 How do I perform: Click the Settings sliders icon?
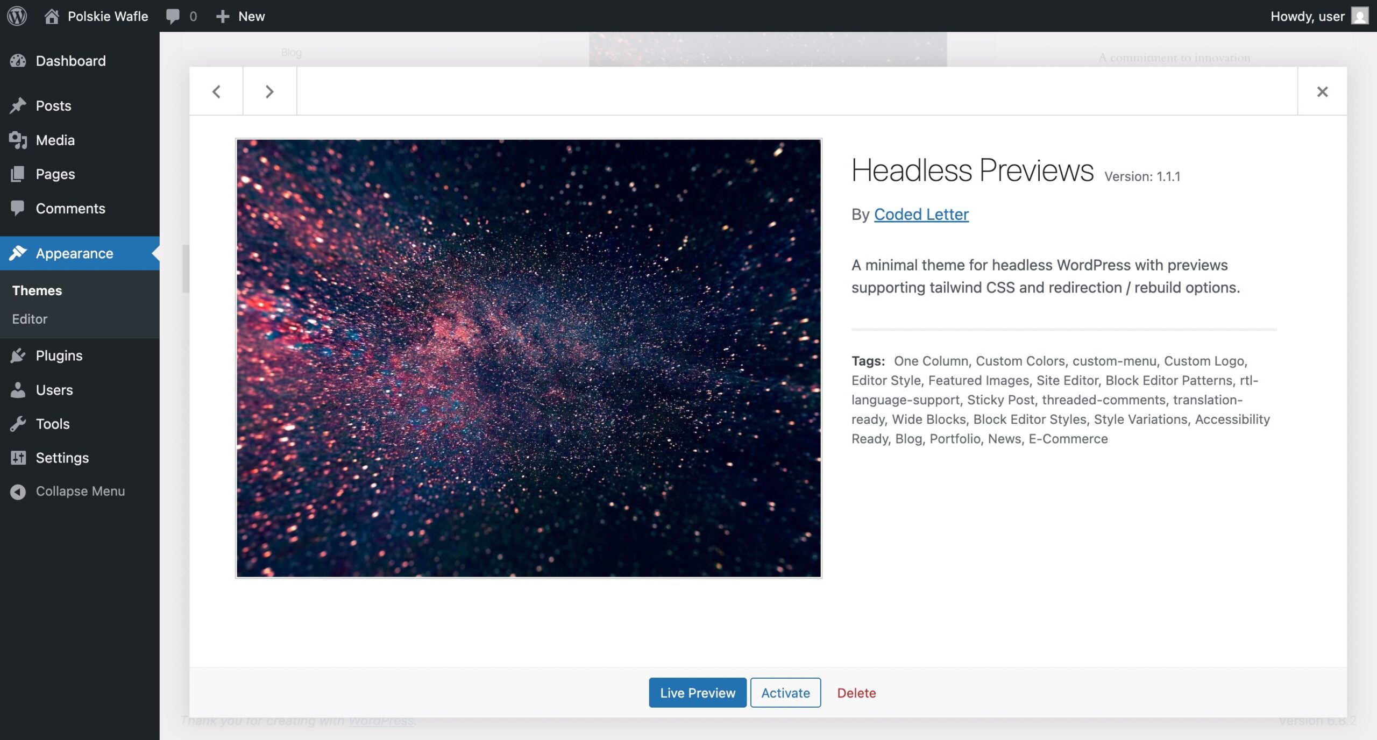pos(18,458)
